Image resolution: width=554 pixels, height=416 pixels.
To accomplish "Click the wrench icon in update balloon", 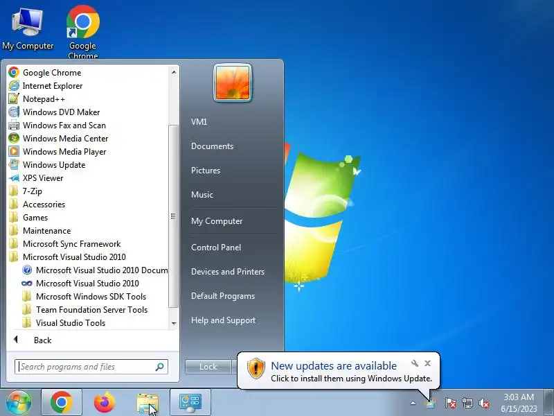I will pos(415,363).
